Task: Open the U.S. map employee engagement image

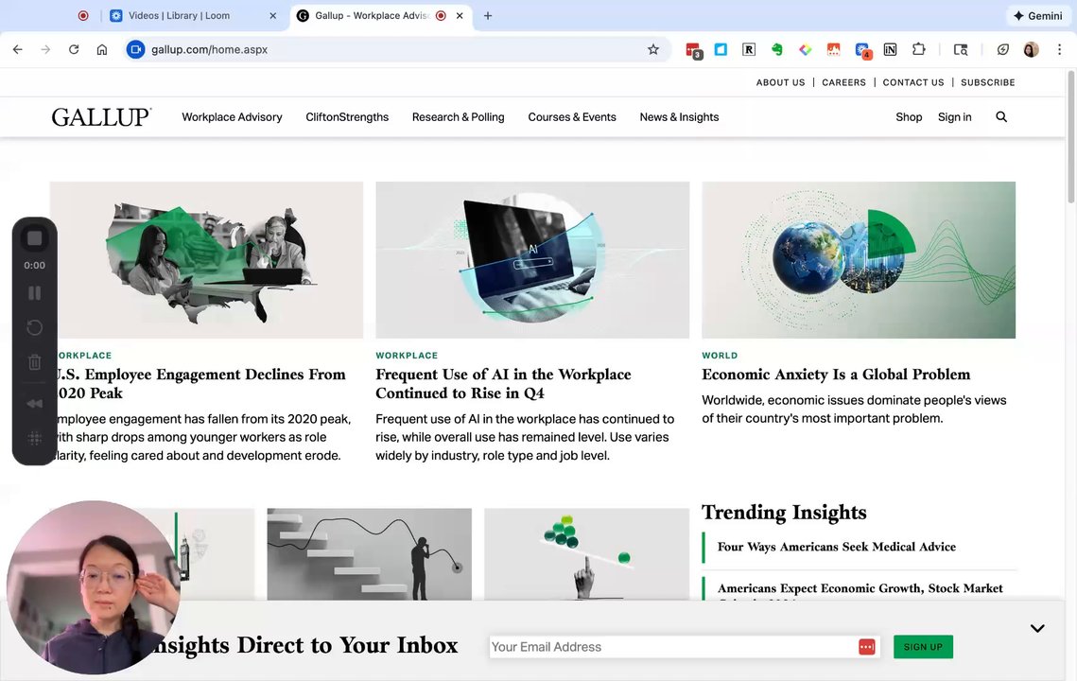Action: tap(206, 260)
